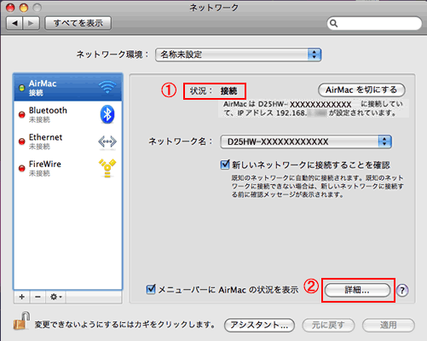Screen dimensions: 427x341
Task: Open the ネットワーク名 D25HW dropdown
Action: pos(306,142)
